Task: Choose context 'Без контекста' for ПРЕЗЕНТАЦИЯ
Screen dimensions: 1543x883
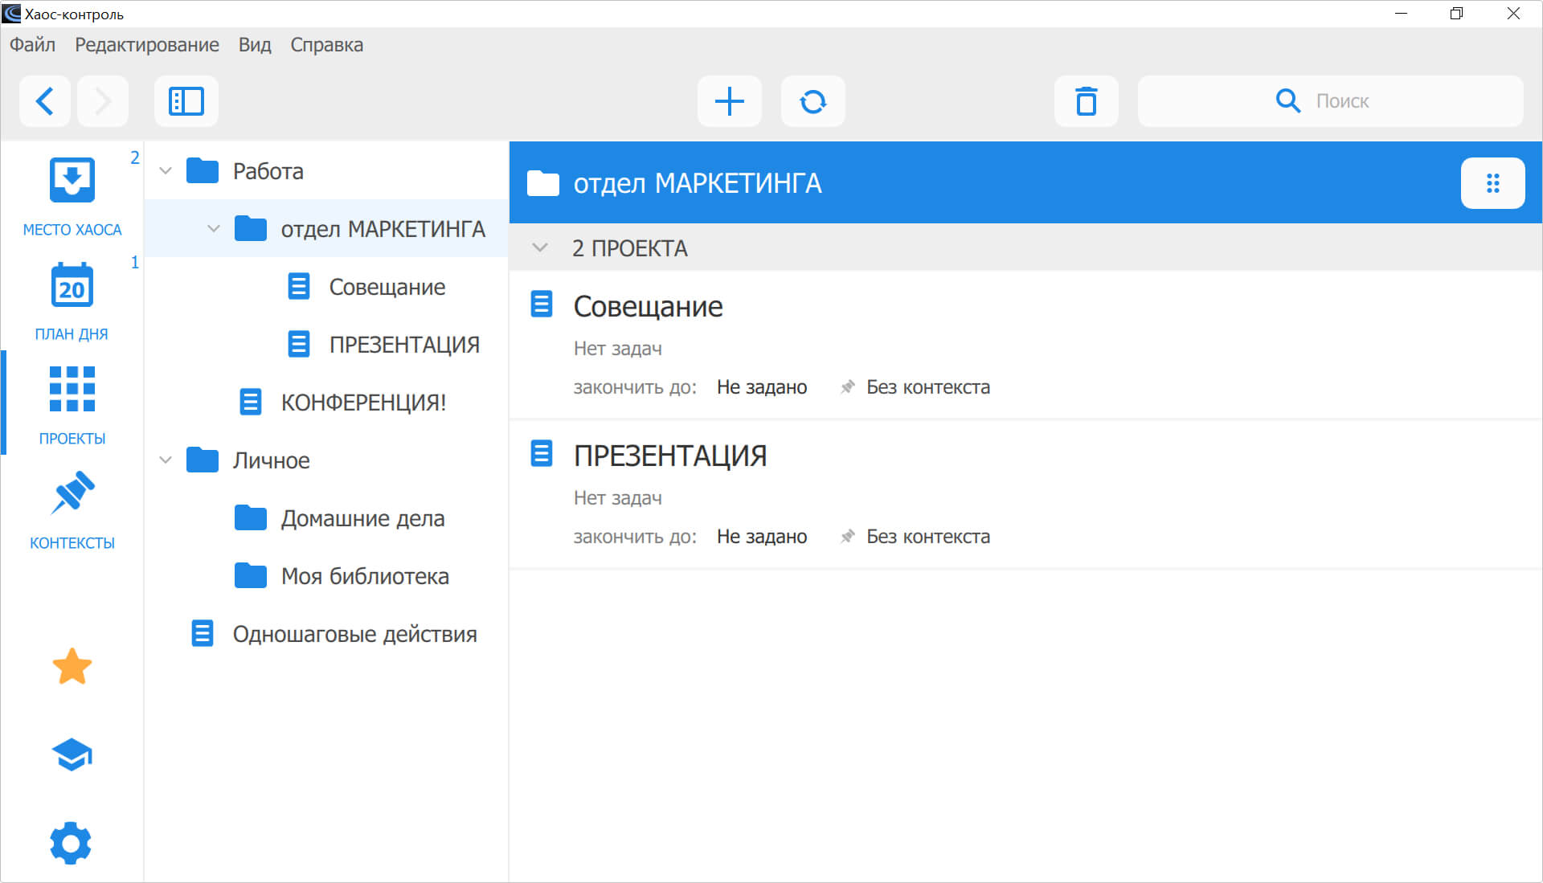Action: click(x=928, y=537)
